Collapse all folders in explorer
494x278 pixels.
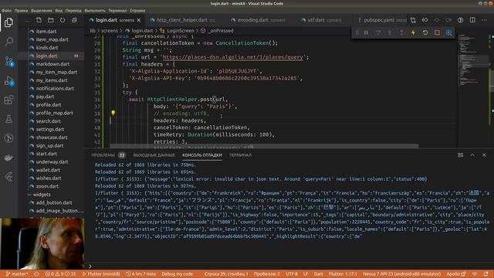(74, 20)
